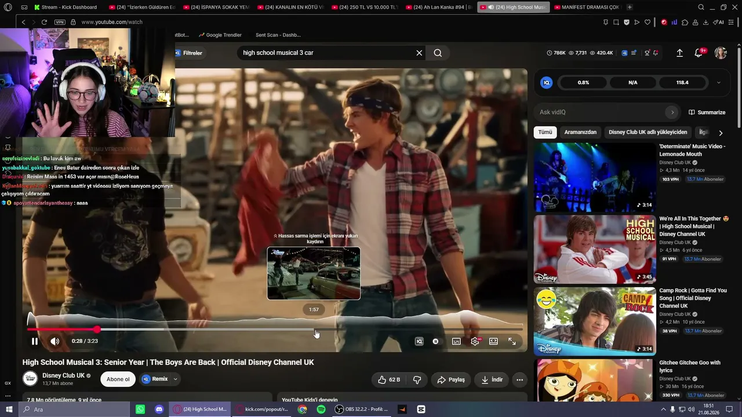Open the Filtreler filter button

pyautogui.click(x=189, y=53)
